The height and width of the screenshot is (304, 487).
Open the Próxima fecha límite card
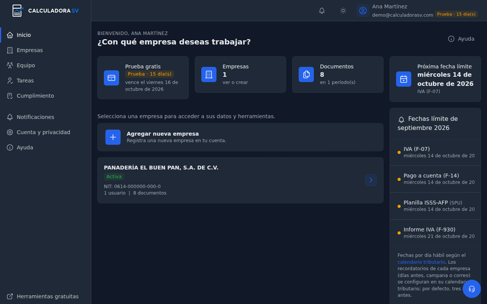(435, 79)
